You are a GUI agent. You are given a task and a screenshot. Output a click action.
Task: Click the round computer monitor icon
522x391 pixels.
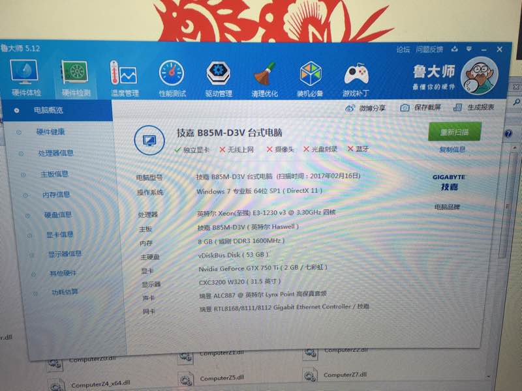[149, 140]
